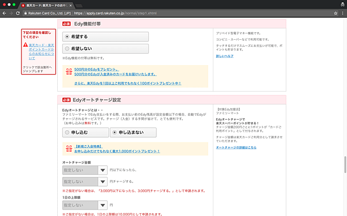347x216 pixels.
Task: Bookmark this page with the star icon
Action: (335, 13)
